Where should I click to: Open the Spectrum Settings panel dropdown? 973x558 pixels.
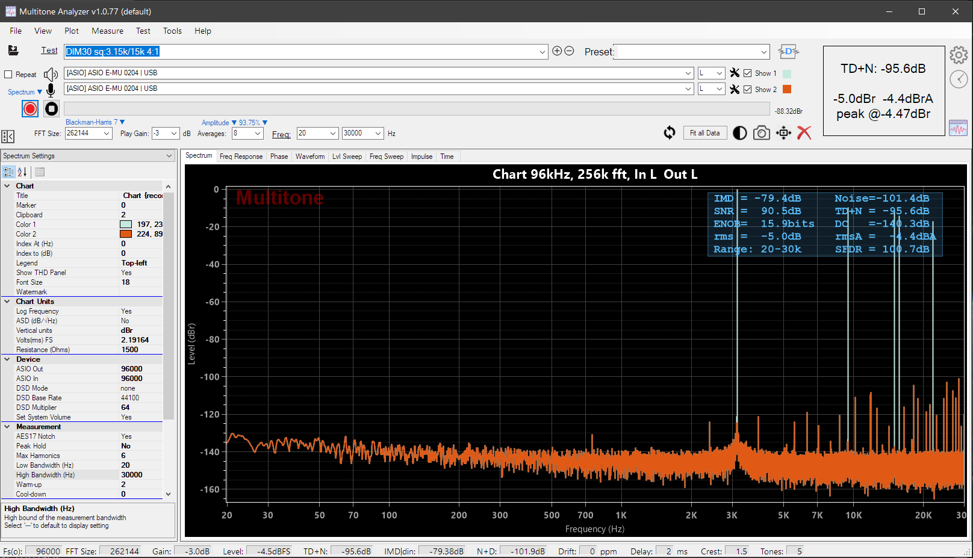pos(169,156)
